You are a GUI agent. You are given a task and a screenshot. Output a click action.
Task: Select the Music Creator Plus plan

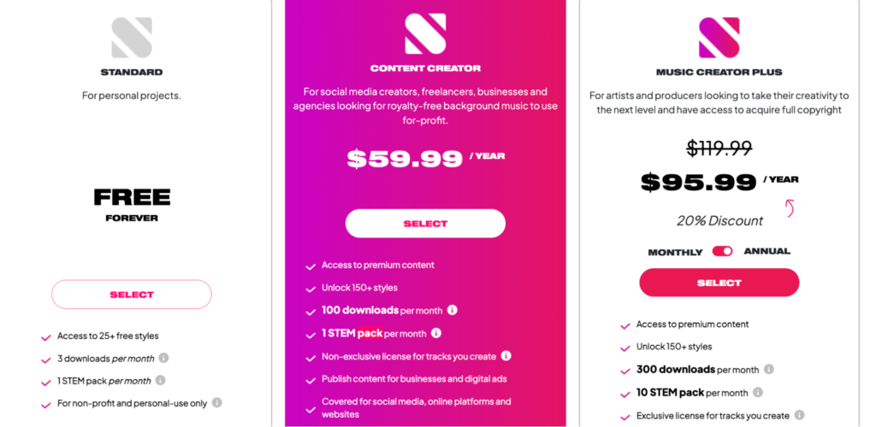tap(719, 283)
